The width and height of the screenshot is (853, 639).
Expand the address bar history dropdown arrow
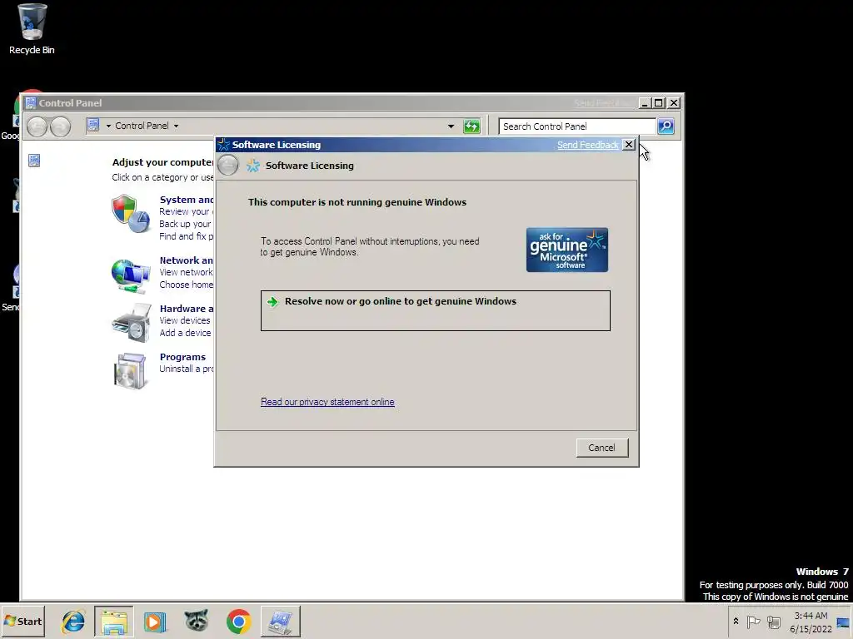click(x=451, y=126)
